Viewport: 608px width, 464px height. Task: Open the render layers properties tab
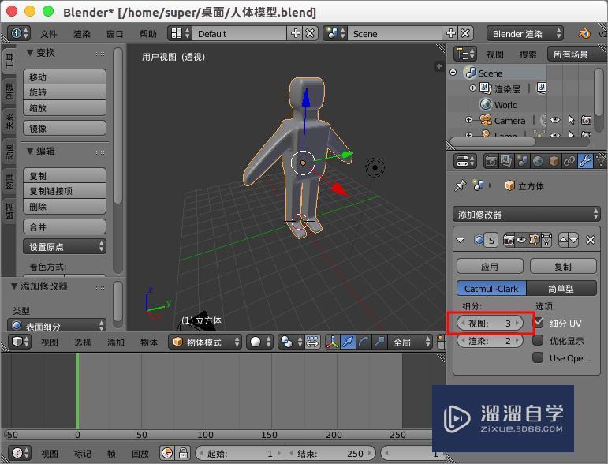click(506, 161)
